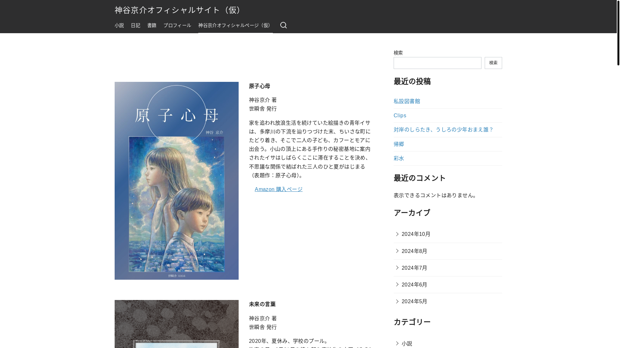The width and height of the screenshot is (620, 348).
Task: Open the 小説 menu item
Action: (x=119, y=25)
